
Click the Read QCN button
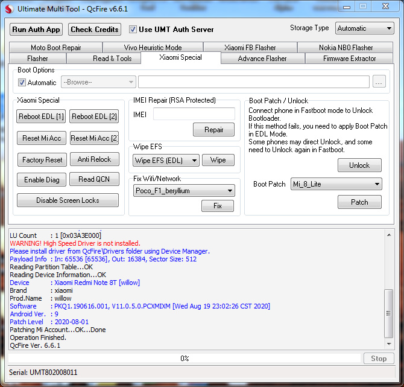94,179
